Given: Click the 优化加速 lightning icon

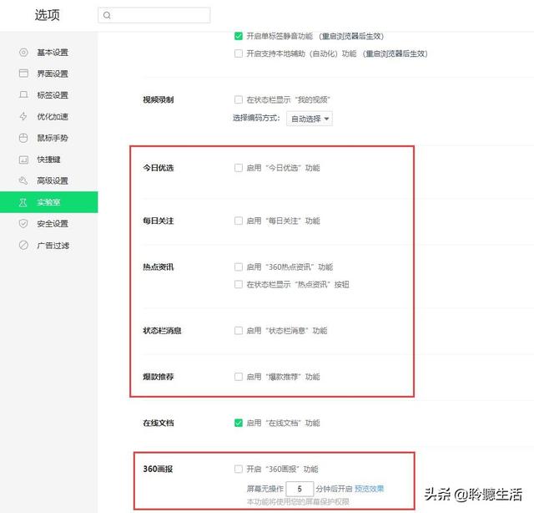Looking at the screenshot, I should pyautogui.click(x=23, y=116).
